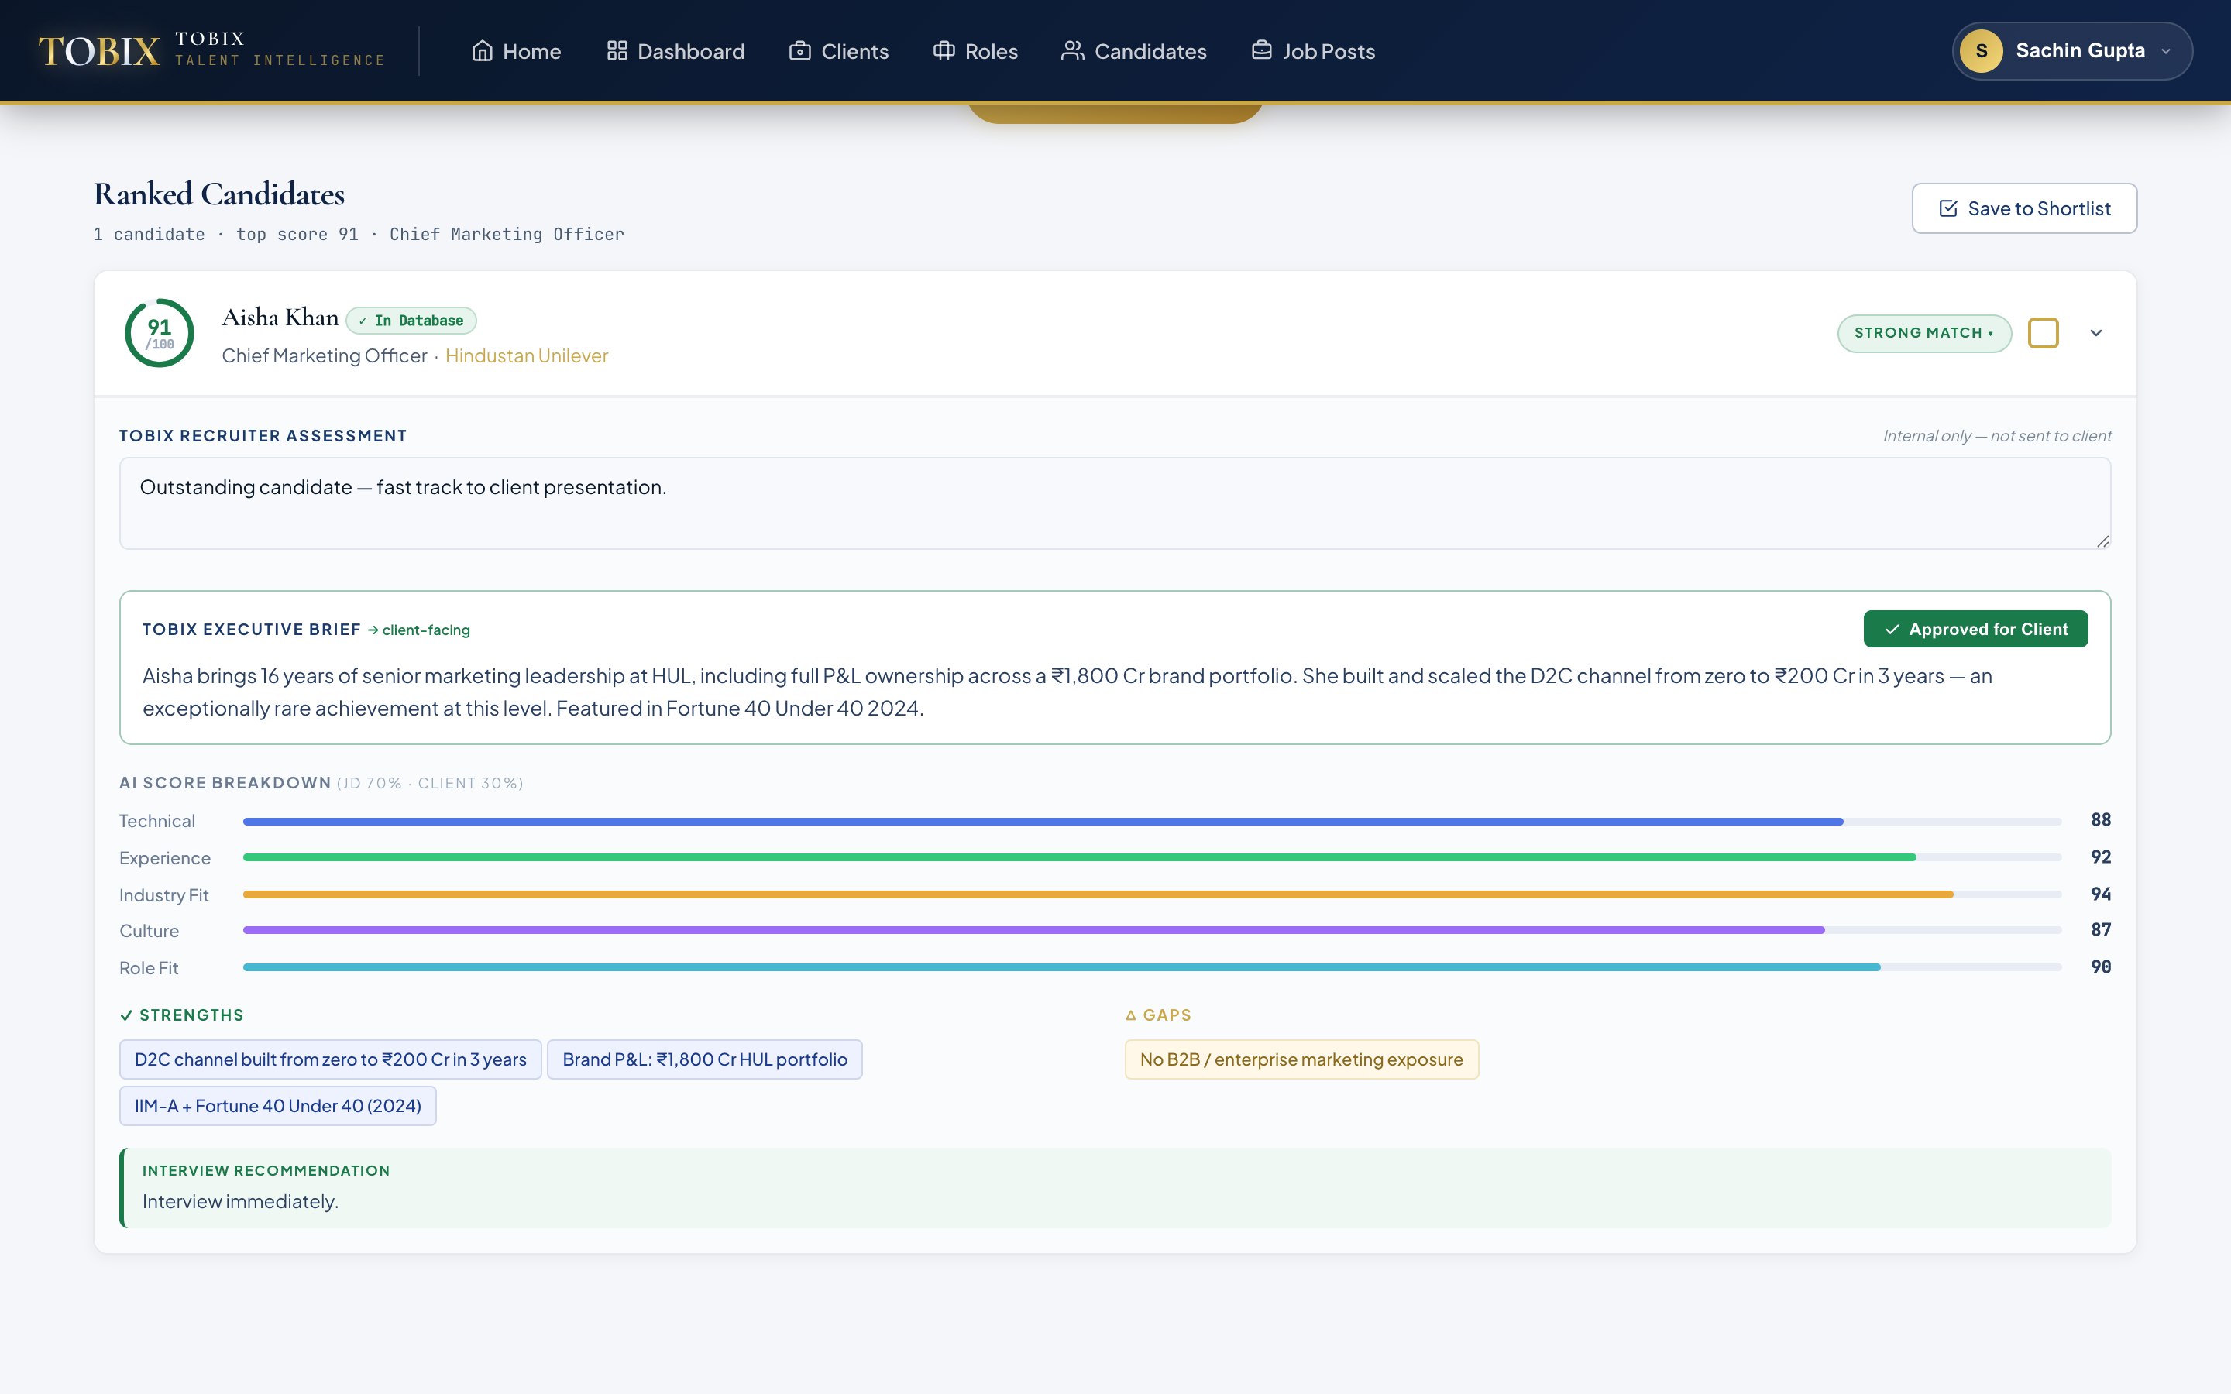The width and height of the screenshot is (2231, 1394).
Task: Click the assessment textarea resize handle
Action: pos(2102,541)
